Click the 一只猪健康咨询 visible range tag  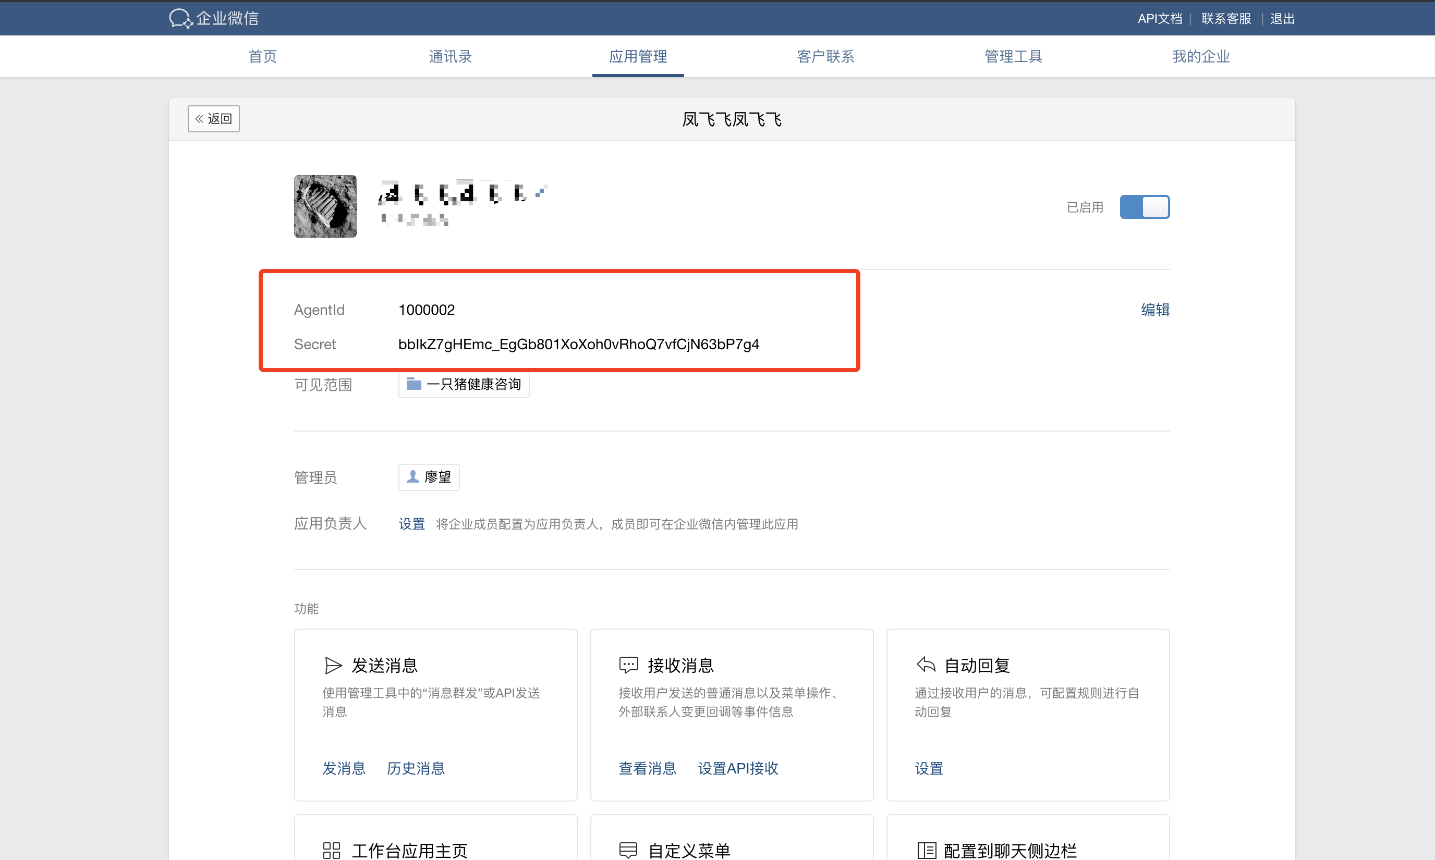[x=464, y=384]
